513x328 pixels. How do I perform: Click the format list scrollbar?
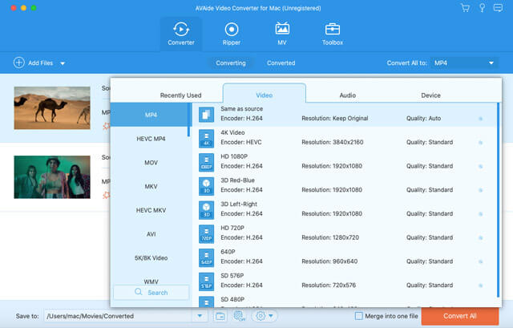tap(189, 119)
